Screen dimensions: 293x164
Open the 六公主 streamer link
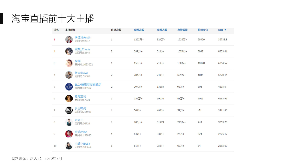click(x=79, y=120)
